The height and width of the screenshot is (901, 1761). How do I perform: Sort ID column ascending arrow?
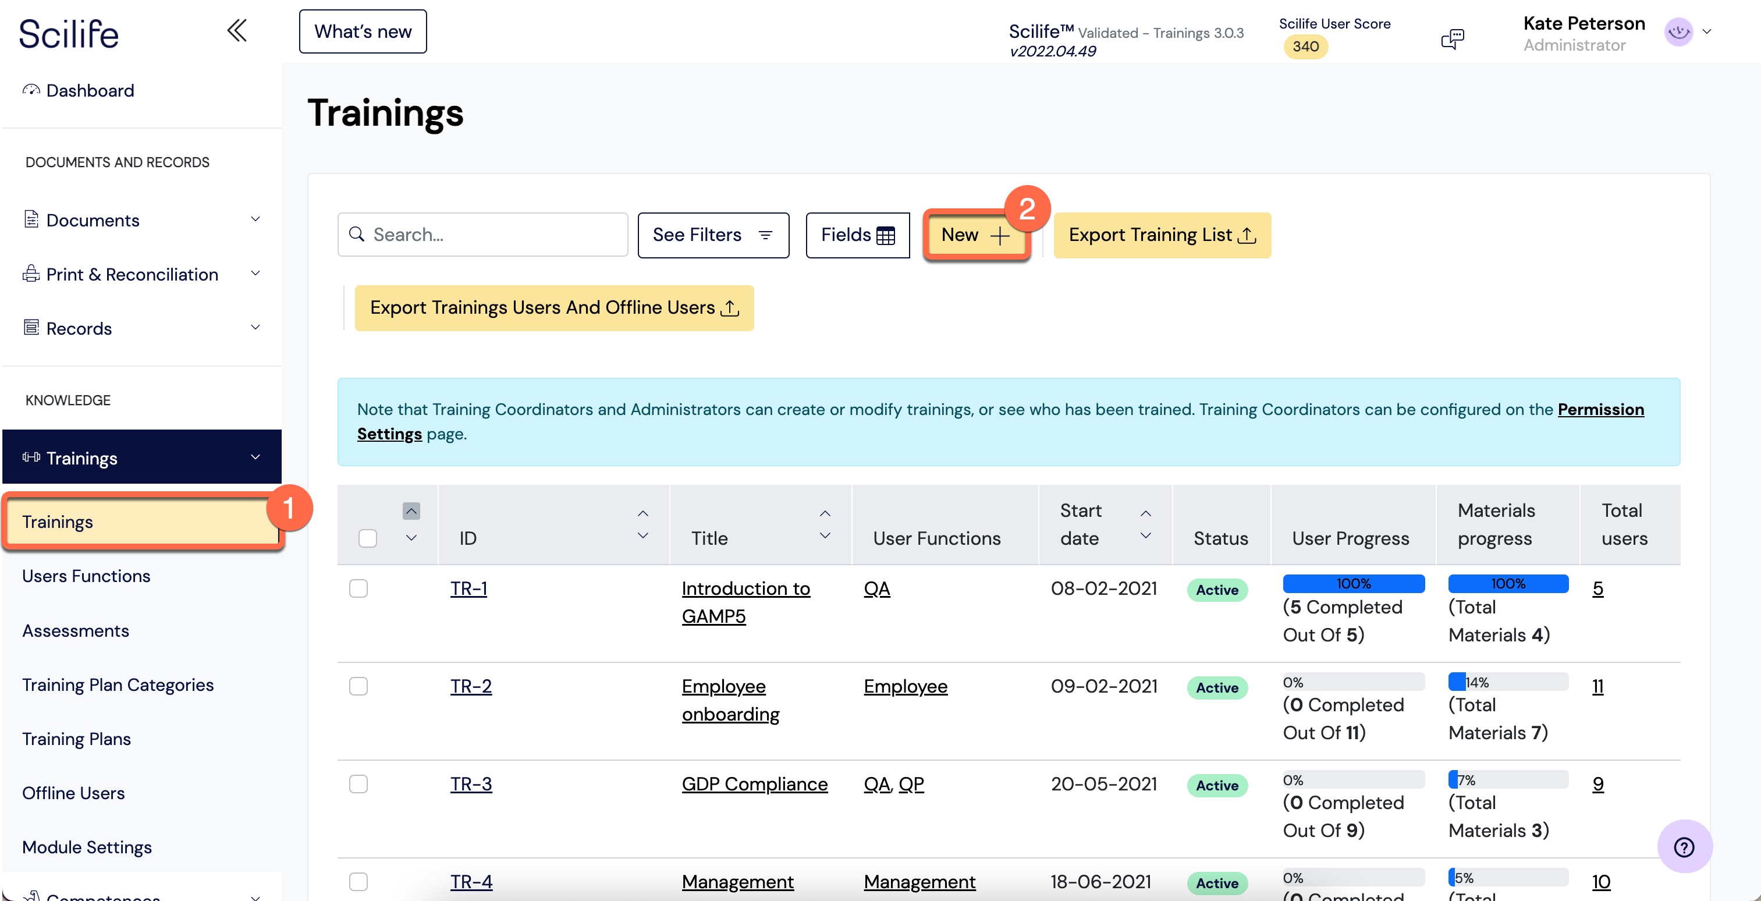[x=642, y=513]
